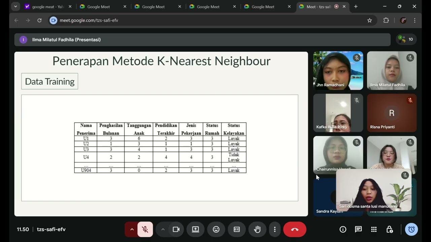
Task: Click the Penghasilan Bulanan column header
Action: [x=111, y=129]
